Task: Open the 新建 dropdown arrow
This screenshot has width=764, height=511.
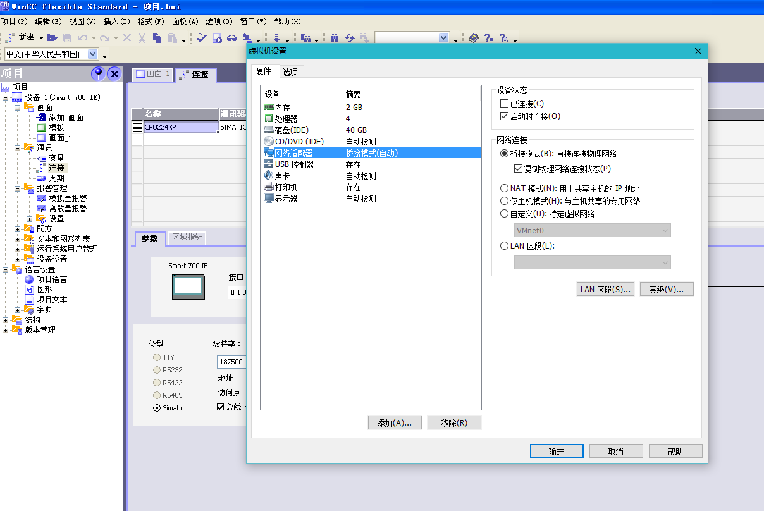Action: pyautogui.click(x=41, y=39)
